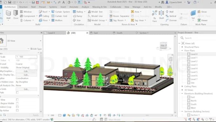
Task: Switch to the Massing & Site tab
Action: 99,7
